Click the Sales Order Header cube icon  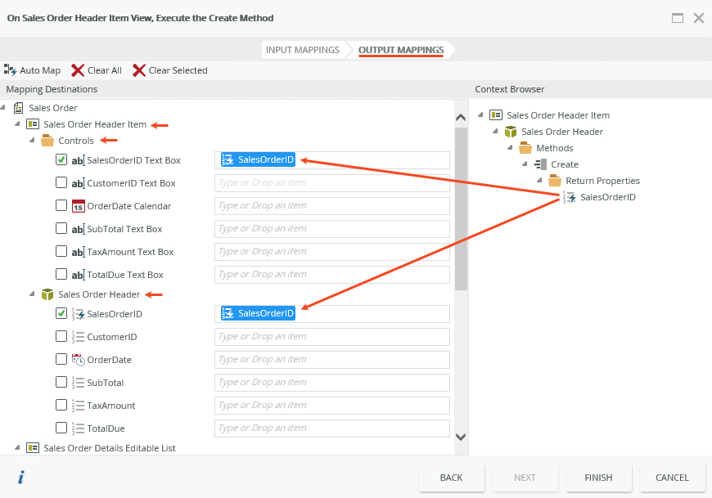47,294
